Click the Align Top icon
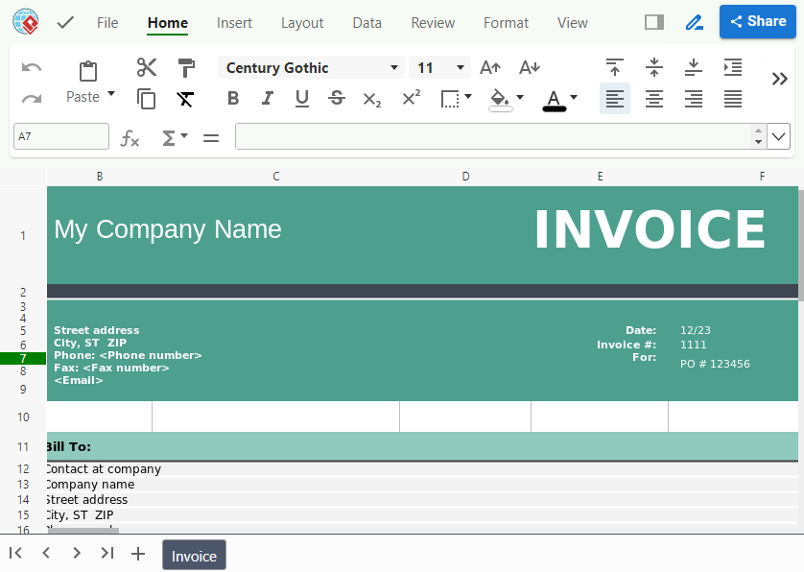This screenshot has height=572, width=804. click(x=615, y=67)
